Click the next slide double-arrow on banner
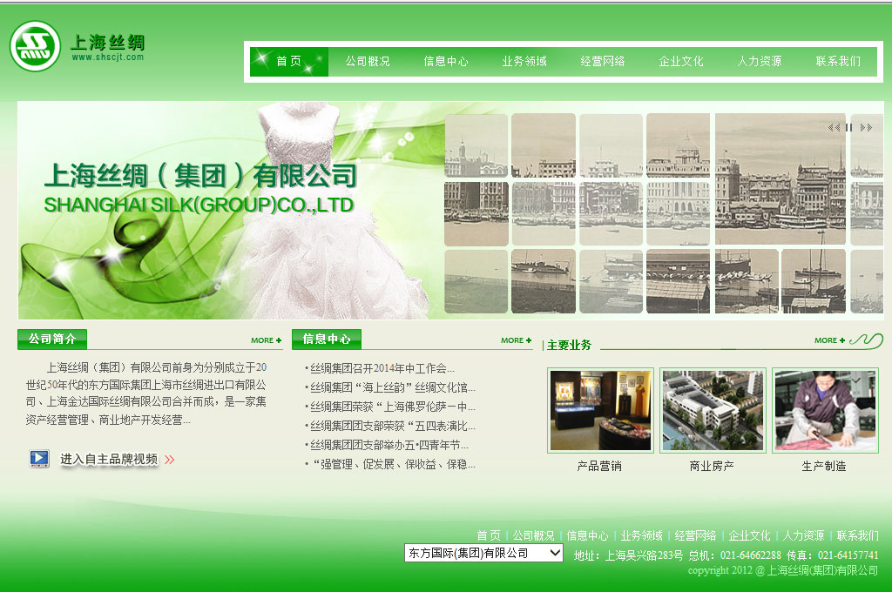This screenshot has height=592, width=892. pos(866,127)
